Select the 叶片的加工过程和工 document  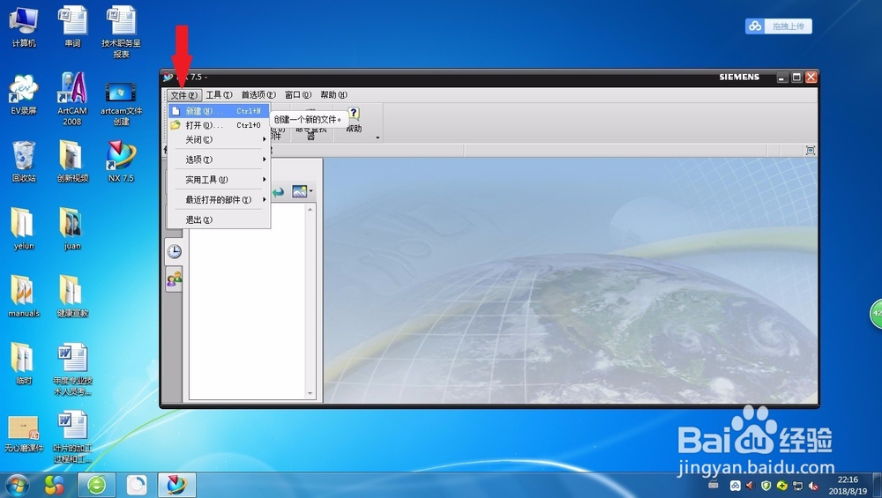coord(72,436)
